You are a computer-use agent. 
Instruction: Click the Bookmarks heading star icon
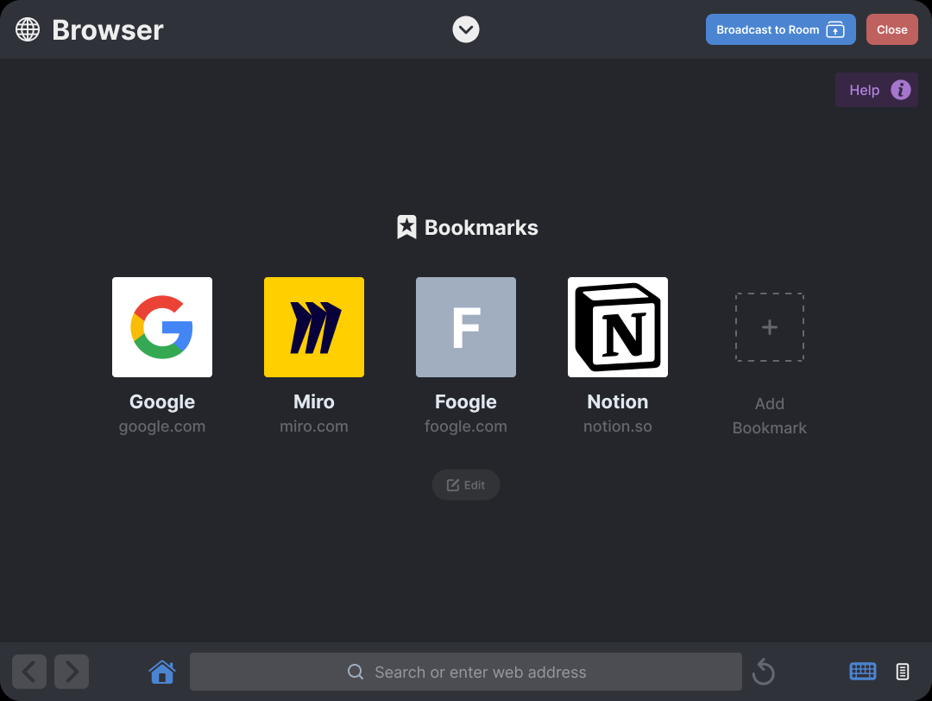coord(406,227)
